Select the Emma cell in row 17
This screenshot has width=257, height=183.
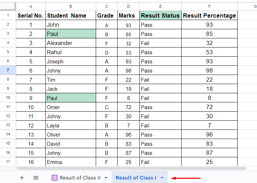(x=71, y=162)
